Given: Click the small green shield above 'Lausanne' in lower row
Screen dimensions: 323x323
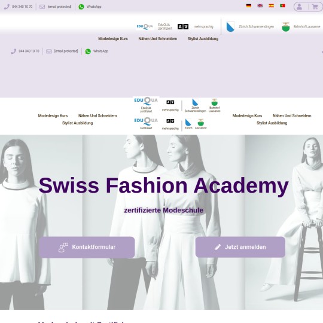Looking at the screenshot, I should (200, 122).
